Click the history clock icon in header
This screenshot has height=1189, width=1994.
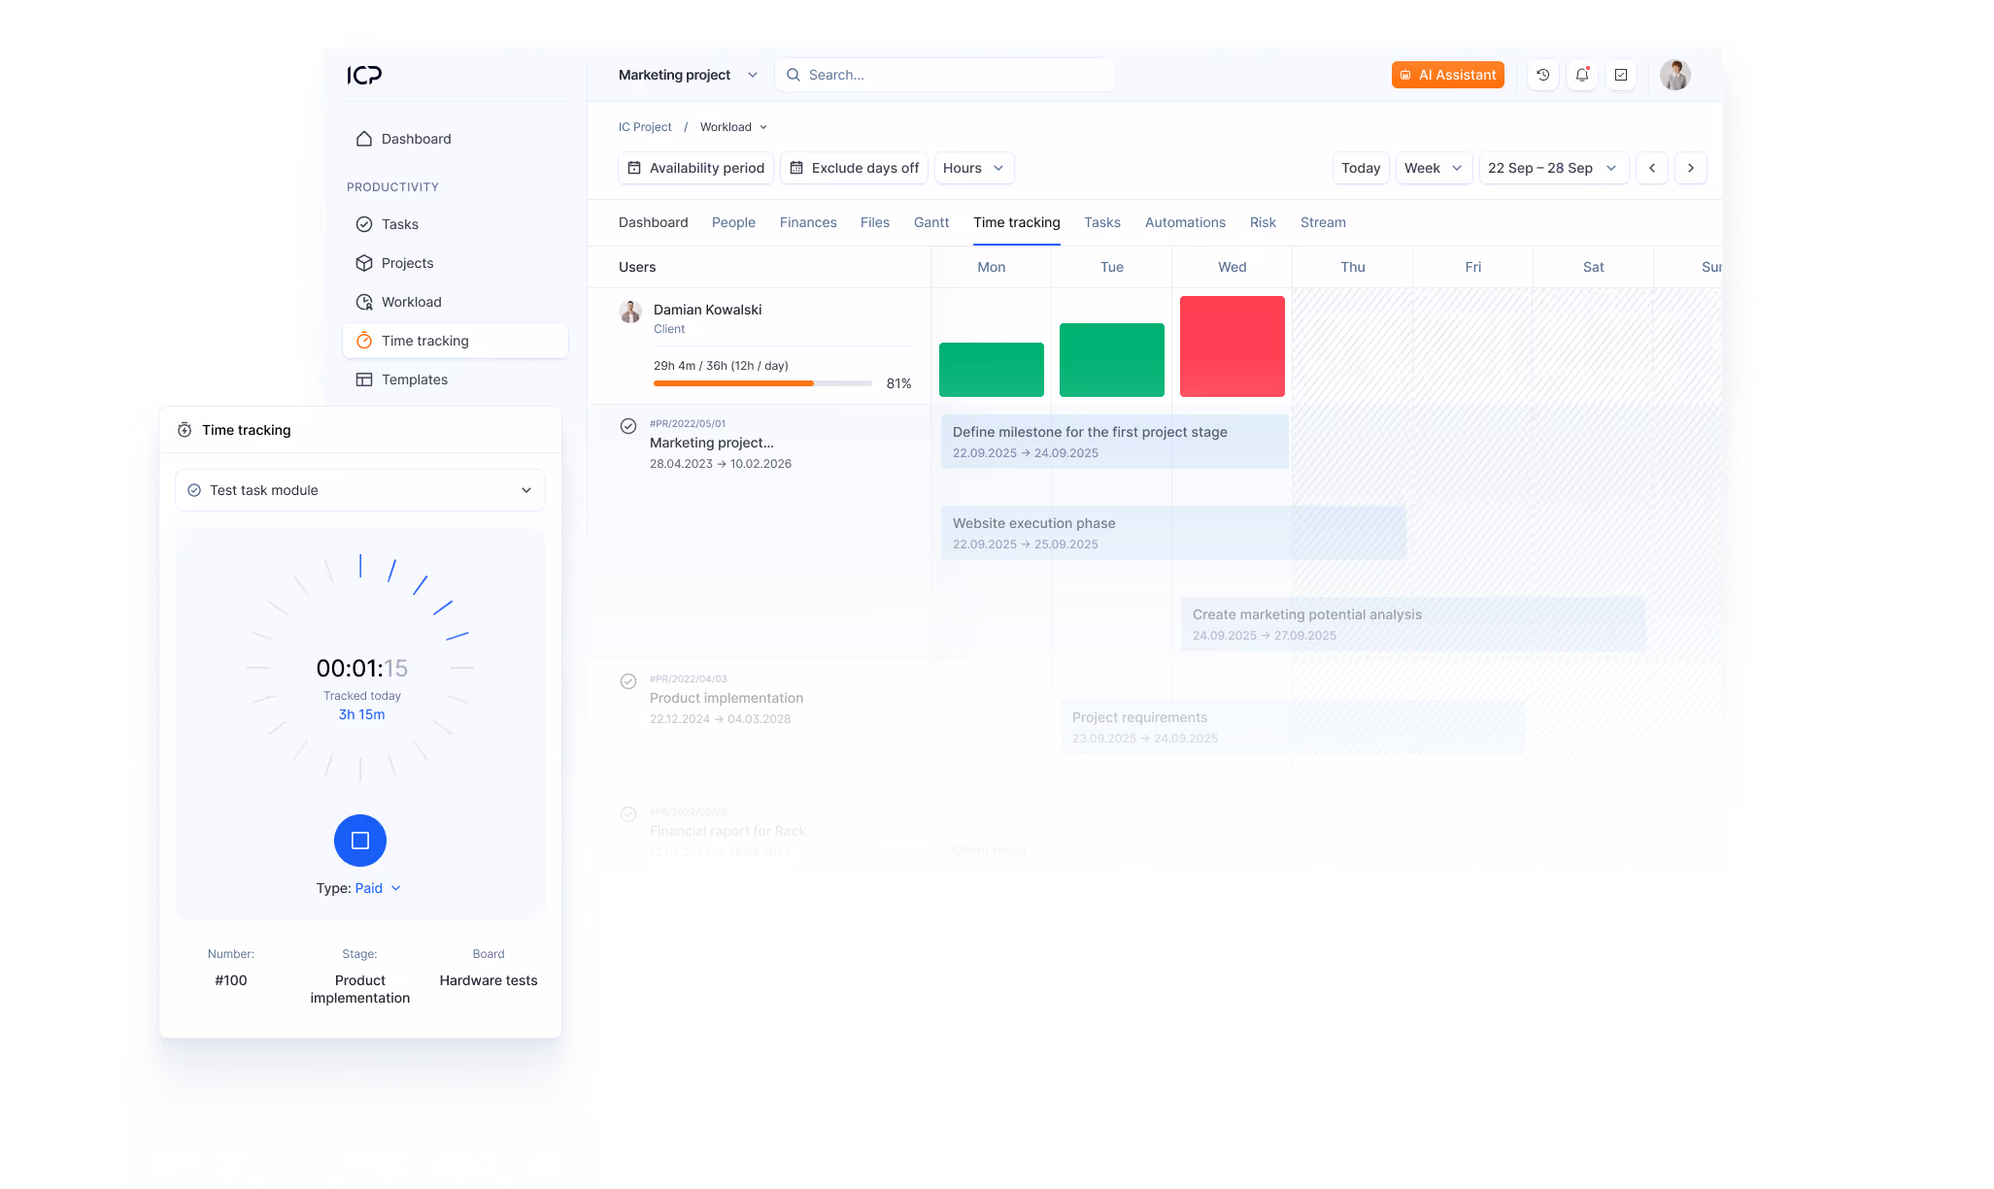1542,75
